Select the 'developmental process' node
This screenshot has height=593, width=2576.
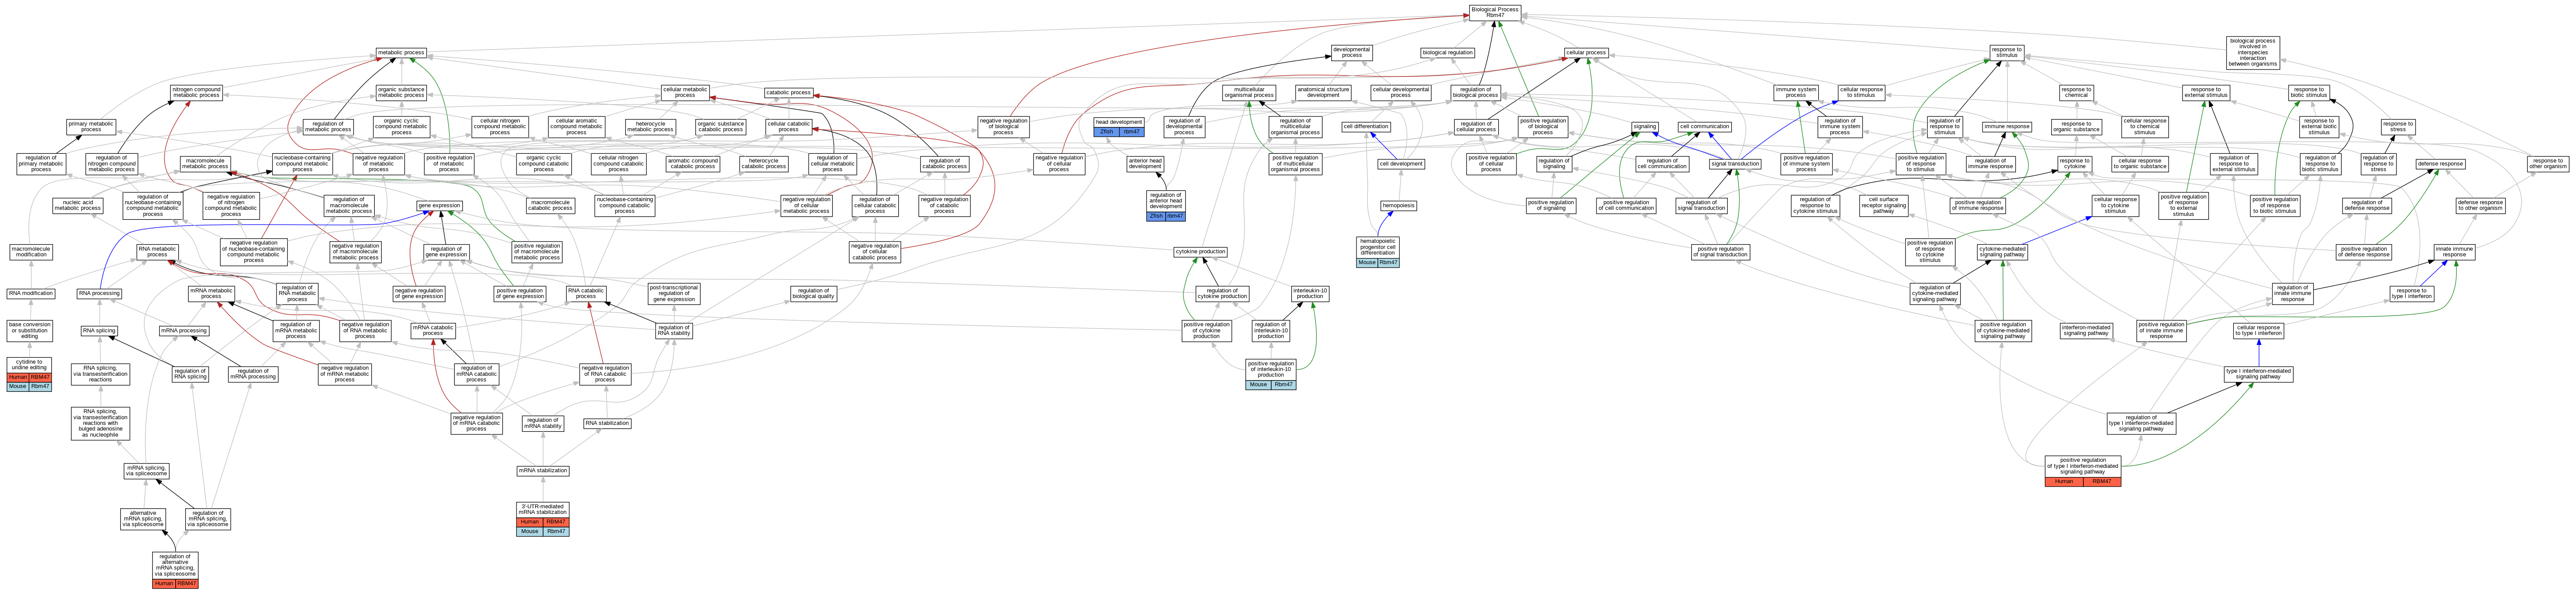[x=1352, y=52]
